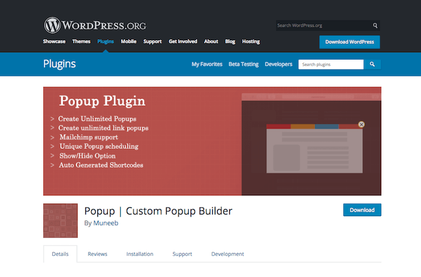Click 'Show/Hide Option' banner text
The height and width of the screenshot is (277, 421).
point(88,156)
